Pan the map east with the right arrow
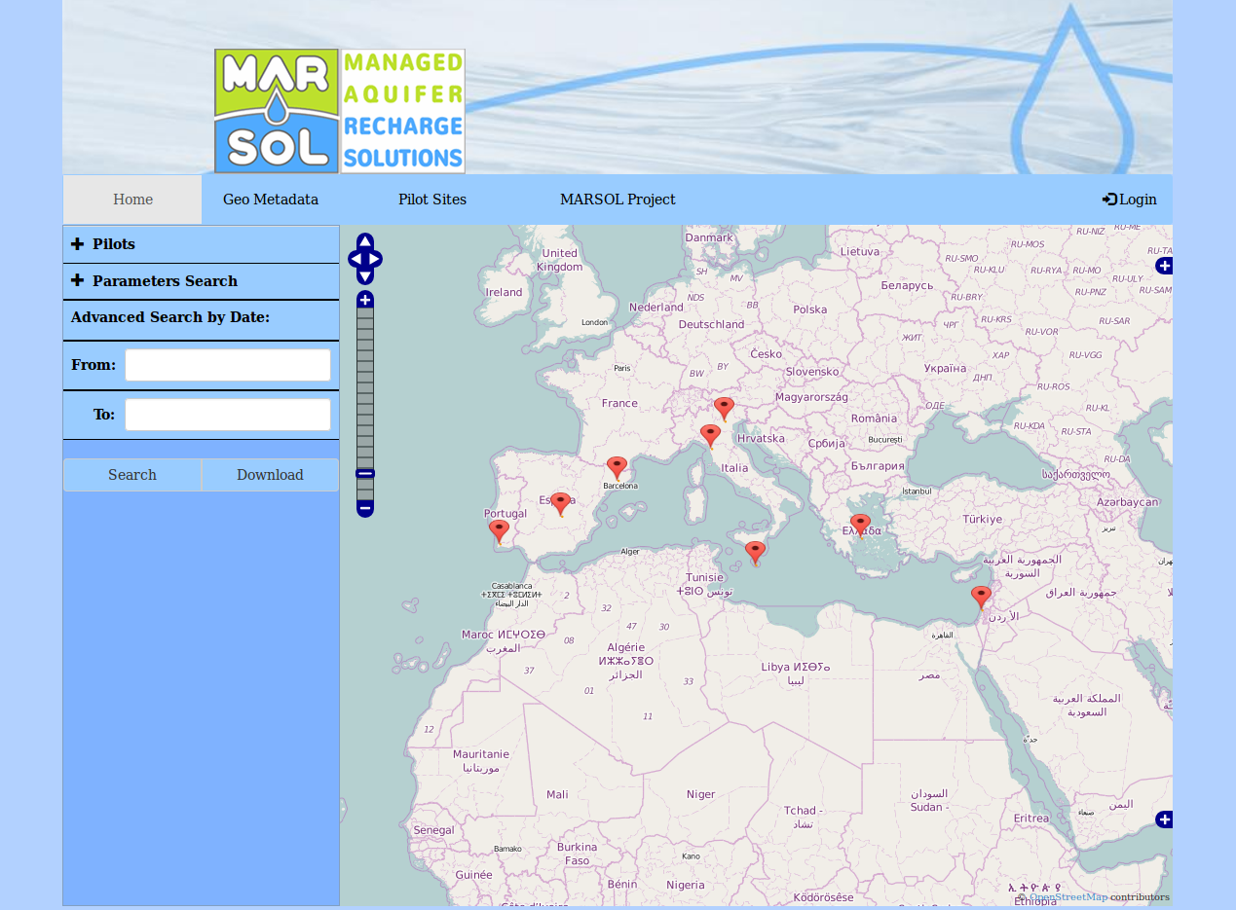The height and width of the screenshot is (910, 1236). (375, 259)
